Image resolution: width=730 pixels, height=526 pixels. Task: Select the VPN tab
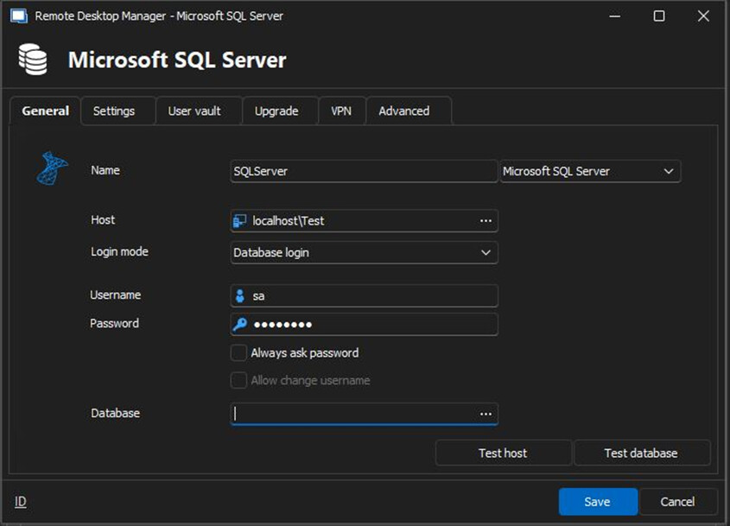340,111
